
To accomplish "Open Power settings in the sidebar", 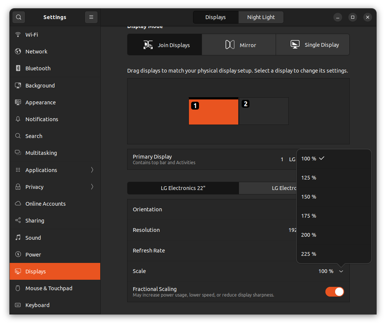I will pyautogui.click(x=33, y=254).
